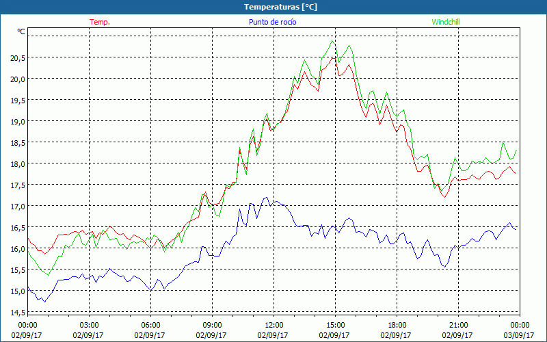Select the red Temp. legend label
Image resolution: width=547 pixels, height=342 pixels.
(x=100, y=22)
